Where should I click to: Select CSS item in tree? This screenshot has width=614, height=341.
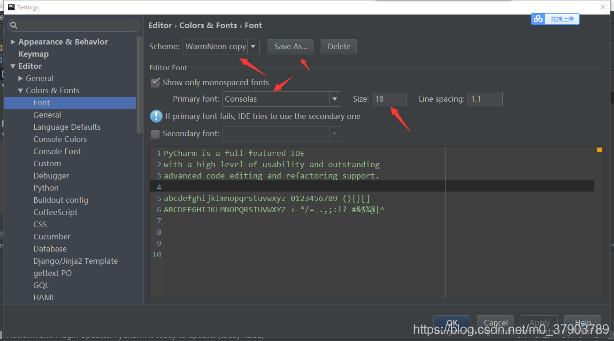coord(40,224)
